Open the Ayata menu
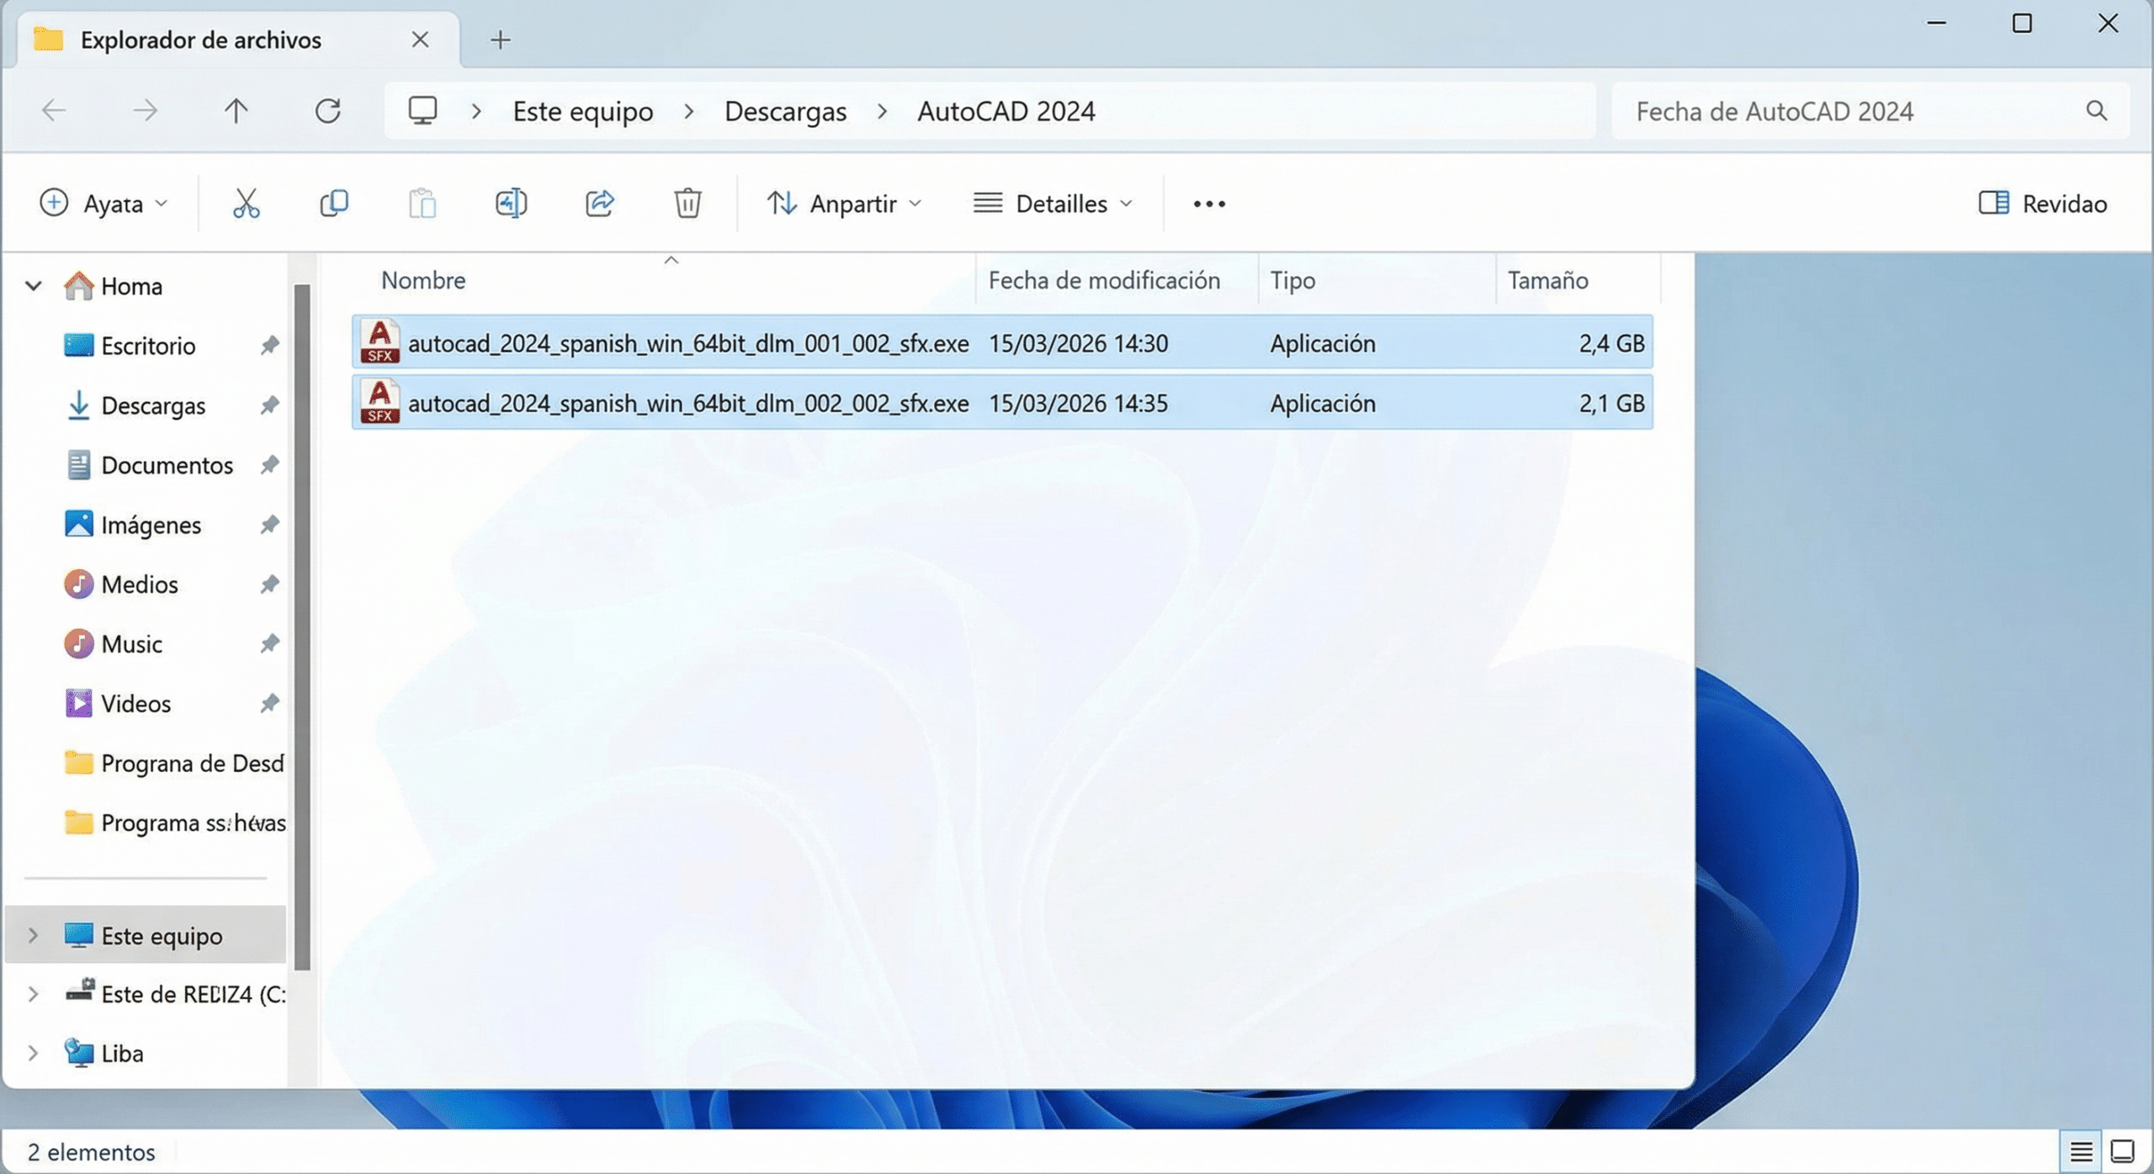2154x1174 pixels. pyautogui.click(x=103, y=203)
